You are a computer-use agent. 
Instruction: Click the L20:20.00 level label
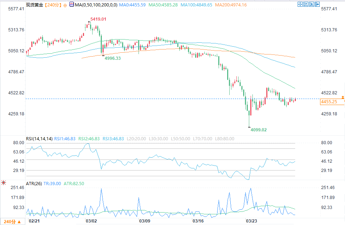(x=136, y=139)
